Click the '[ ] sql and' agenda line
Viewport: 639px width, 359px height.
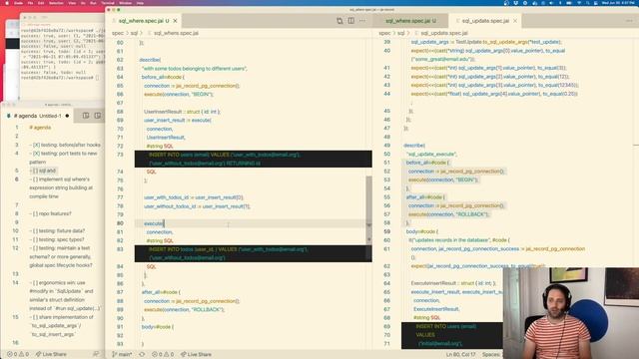pos(43,171)
